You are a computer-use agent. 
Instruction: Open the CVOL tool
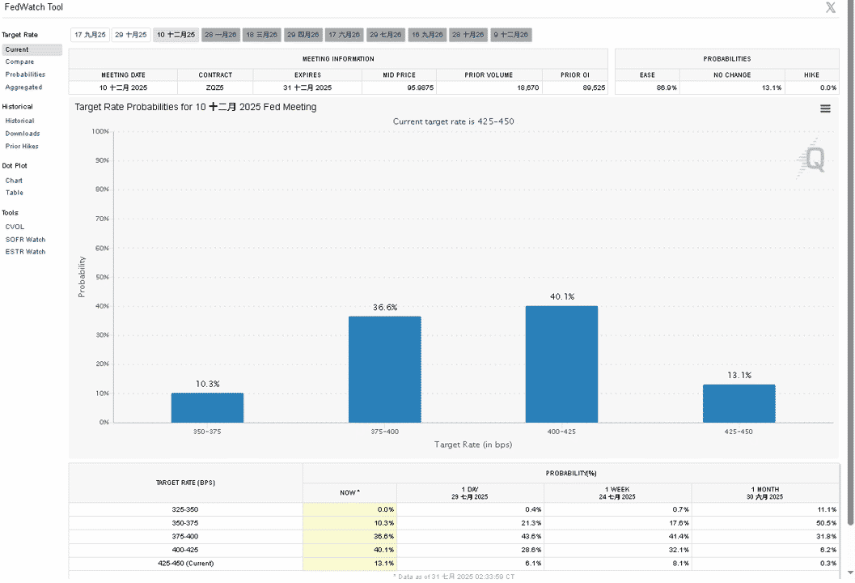(x=15, y=227)
